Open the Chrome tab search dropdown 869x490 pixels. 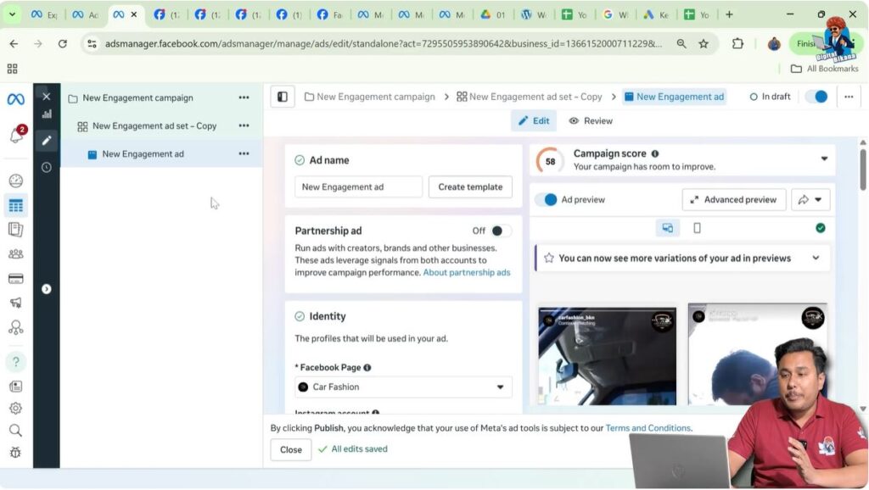click(x=12, y=14)
